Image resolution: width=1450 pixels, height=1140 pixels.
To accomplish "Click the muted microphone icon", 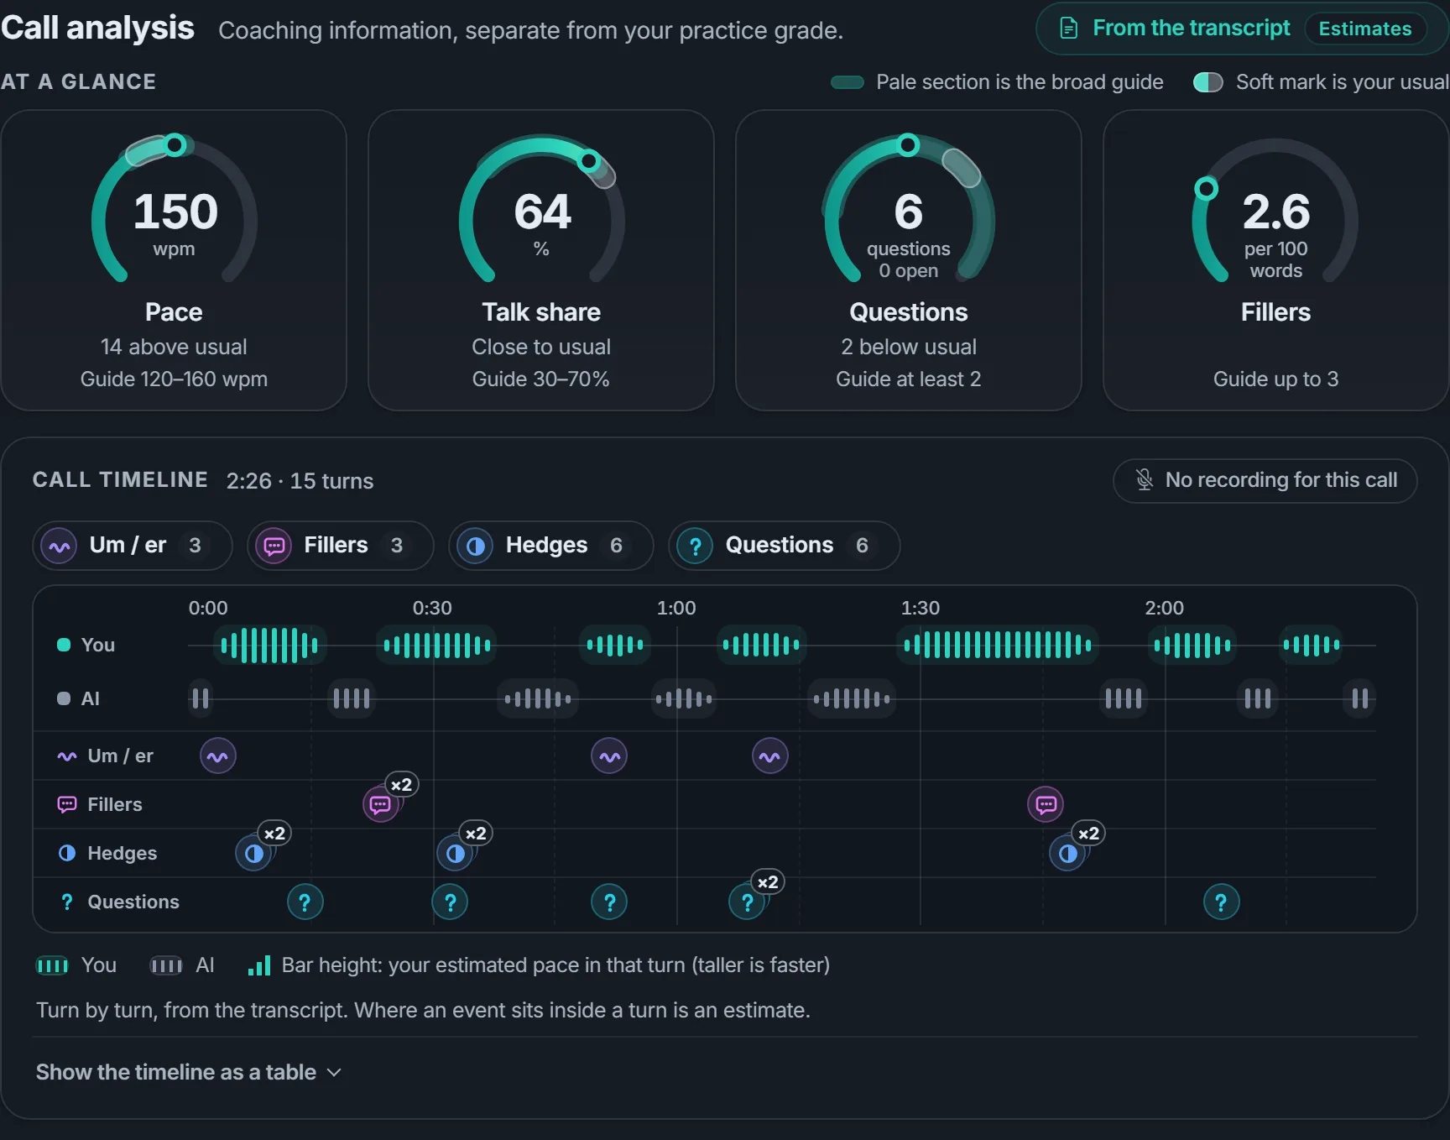I will click(x=1145, y=480).
